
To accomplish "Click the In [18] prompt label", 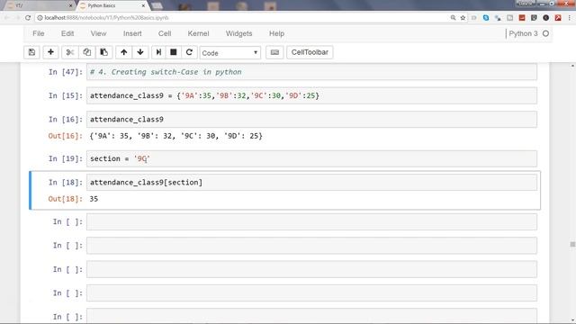I will 66,183.
